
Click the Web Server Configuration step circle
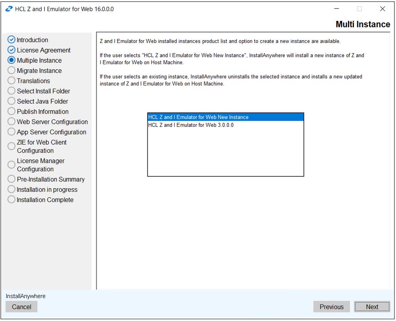pyautogui.click(x=11, y=121)
